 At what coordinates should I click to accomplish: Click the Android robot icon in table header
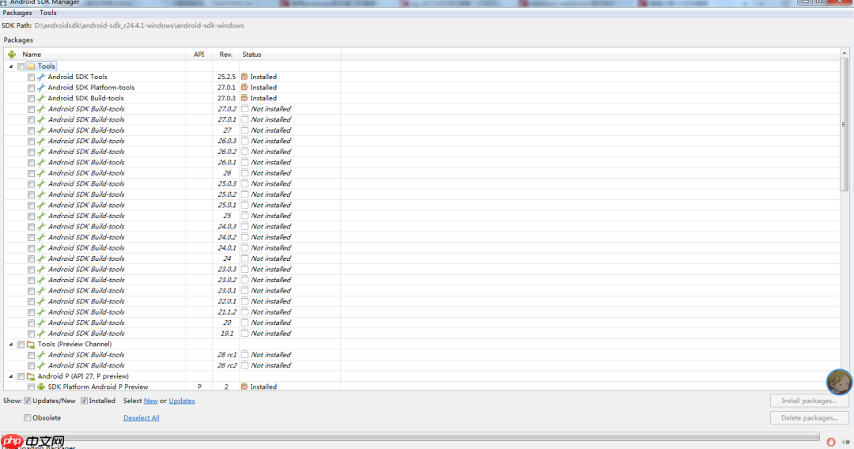[x=11, y=55]
